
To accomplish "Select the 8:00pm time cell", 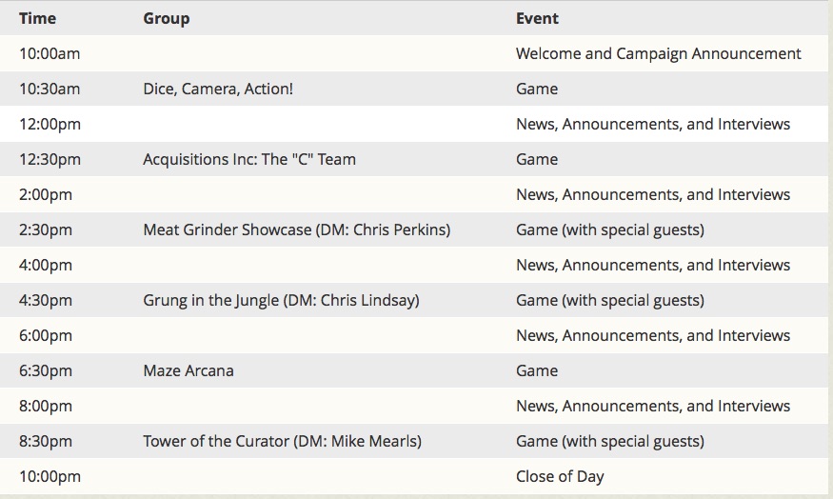I will (46, 406).
